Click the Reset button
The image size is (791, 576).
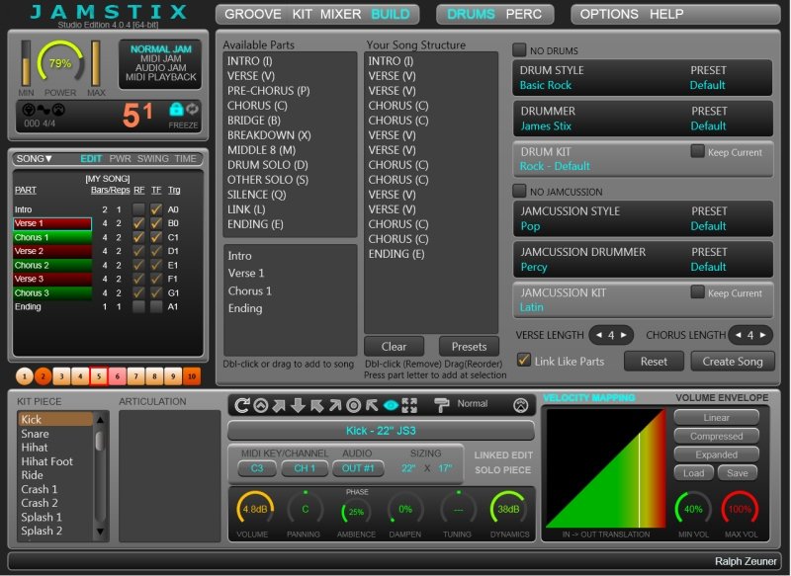point(654,362)
